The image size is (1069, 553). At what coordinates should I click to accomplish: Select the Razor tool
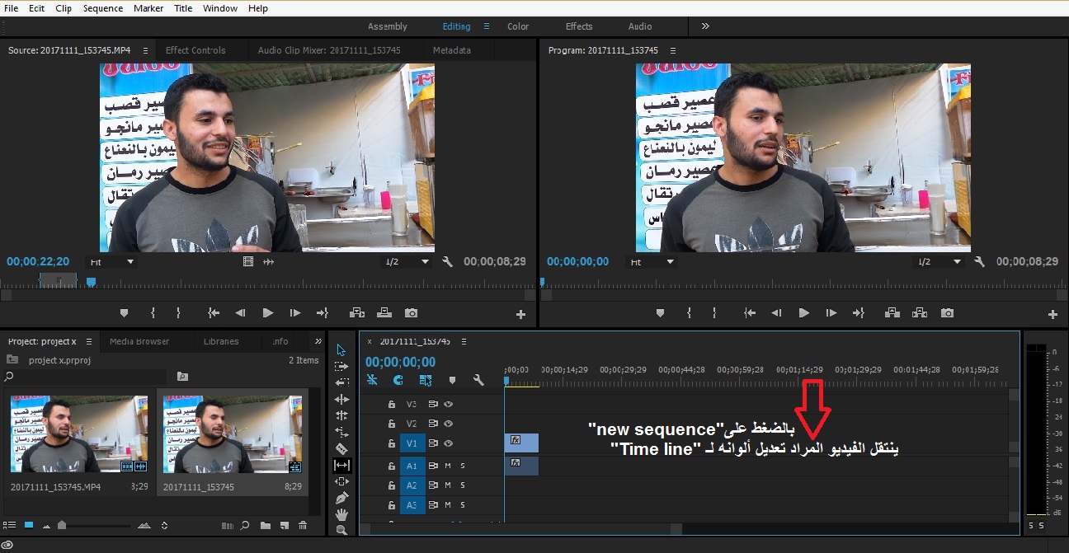click(341, 448)
